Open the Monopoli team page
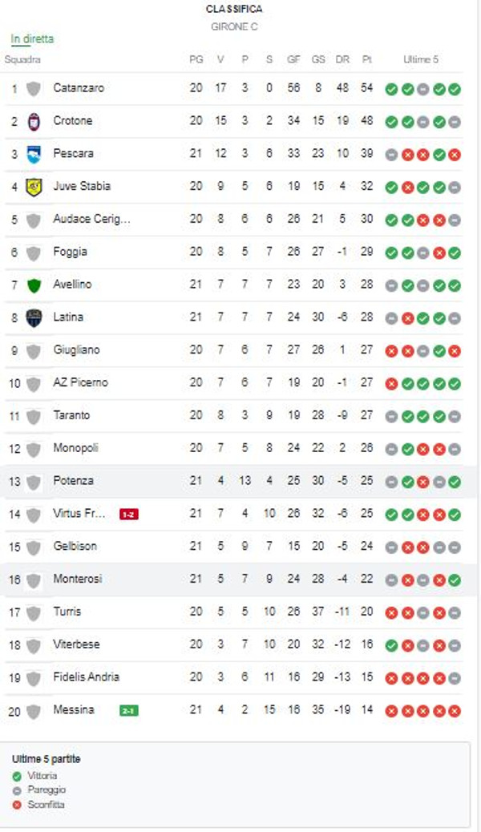This screenshot has height=832, width=481. click(75, 448)
